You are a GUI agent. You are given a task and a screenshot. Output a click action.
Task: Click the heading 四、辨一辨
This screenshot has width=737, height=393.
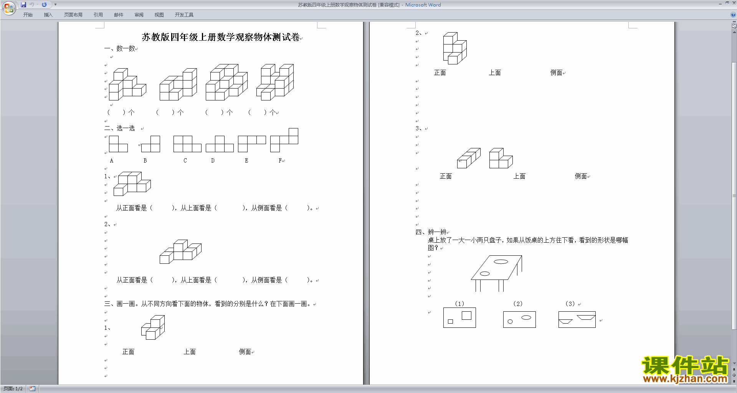(x=431, y=232)
